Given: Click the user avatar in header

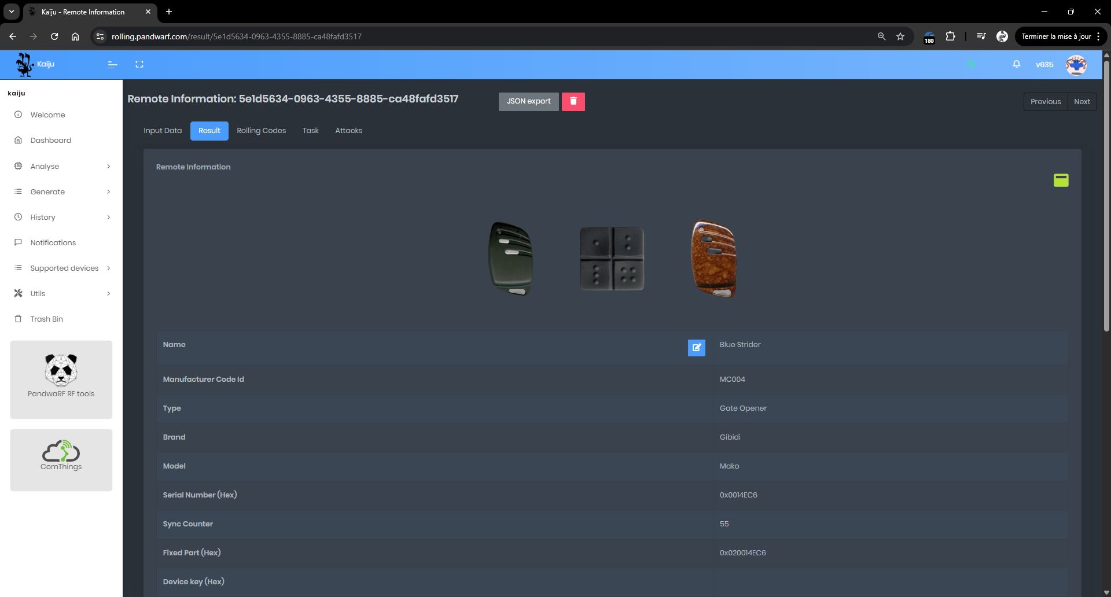Looking at the screenshot, I should tap(1076, 65).
